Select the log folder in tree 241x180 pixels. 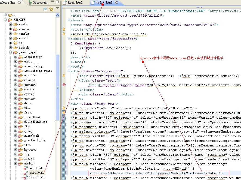click(x=26, y=154)
